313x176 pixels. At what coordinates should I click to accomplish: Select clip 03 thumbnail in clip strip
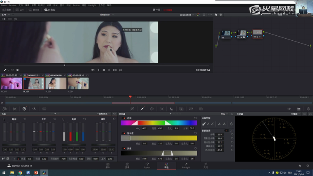coord(56,83)
